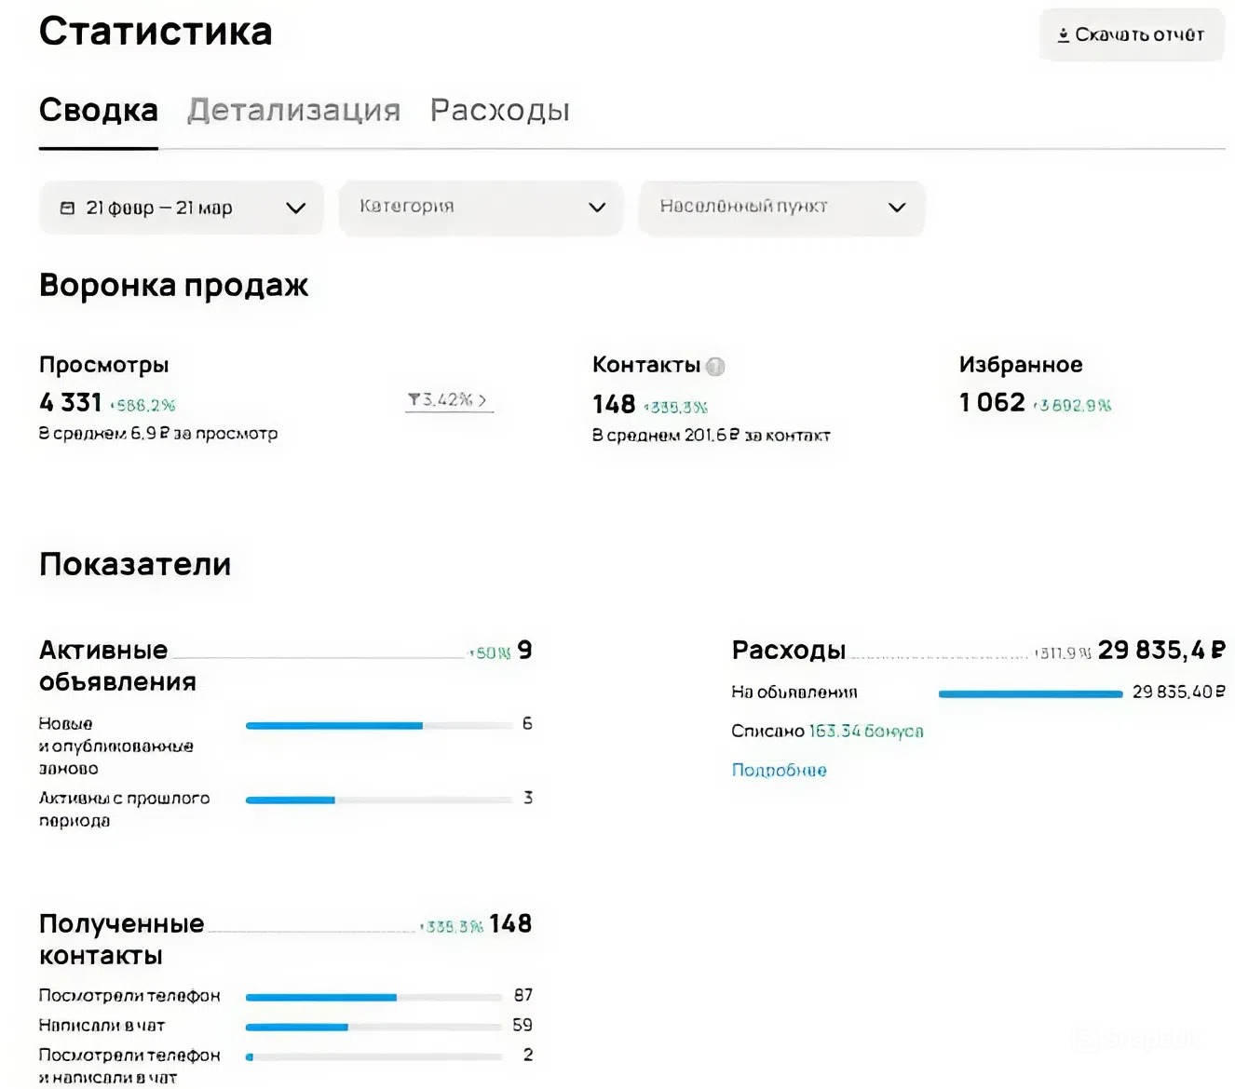1235x1089 pixels.
Task: Click the 511,9% expenses growth value
Action: 1063,652
